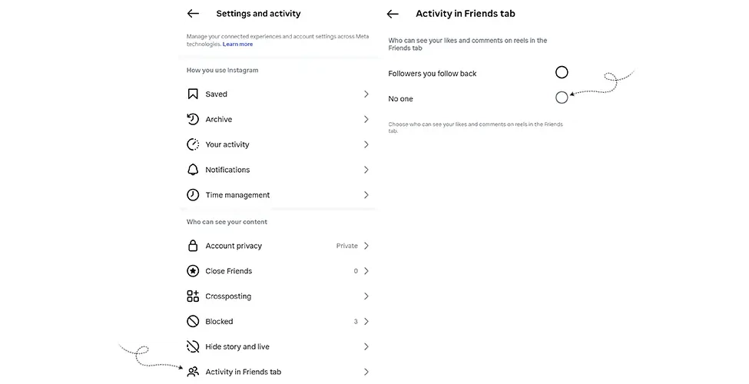
Task: Open the Crossposting menu entry
Action: (277, 296)
